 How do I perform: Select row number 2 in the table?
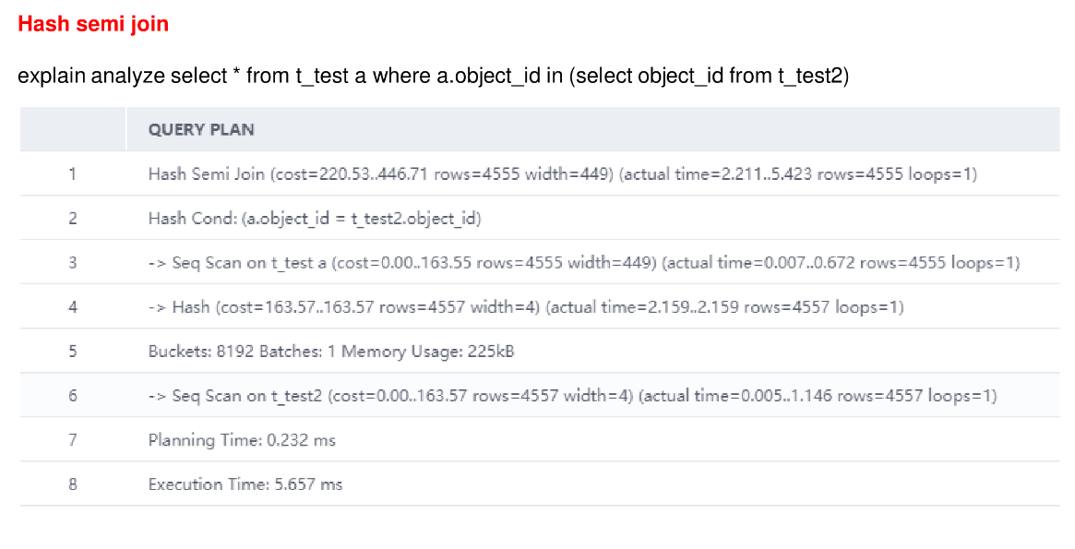point(73,219)
